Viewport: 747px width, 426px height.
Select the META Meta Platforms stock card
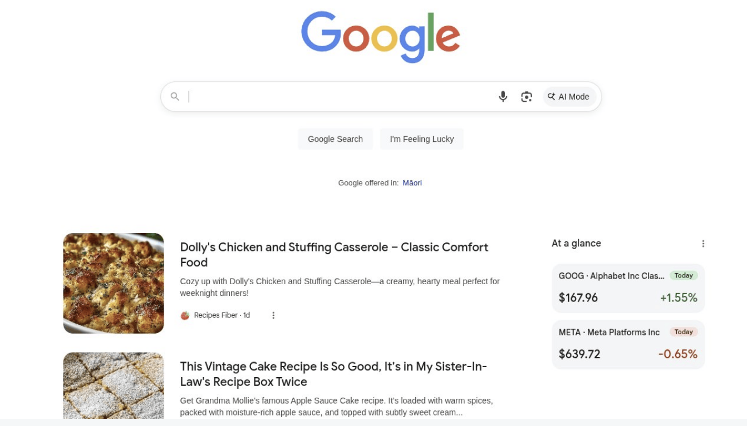[x=628, y=344]
